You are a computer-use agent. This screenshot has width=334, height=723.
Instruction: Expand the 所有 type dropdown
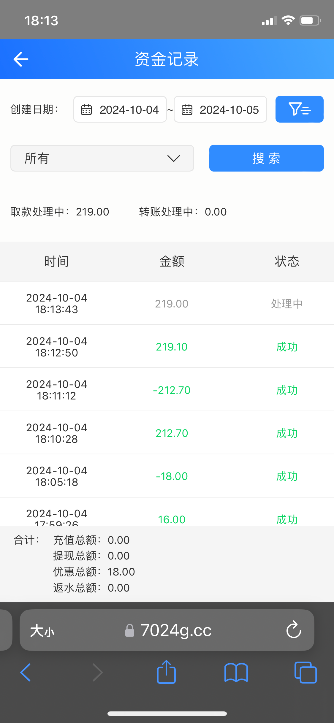(102, 158)
